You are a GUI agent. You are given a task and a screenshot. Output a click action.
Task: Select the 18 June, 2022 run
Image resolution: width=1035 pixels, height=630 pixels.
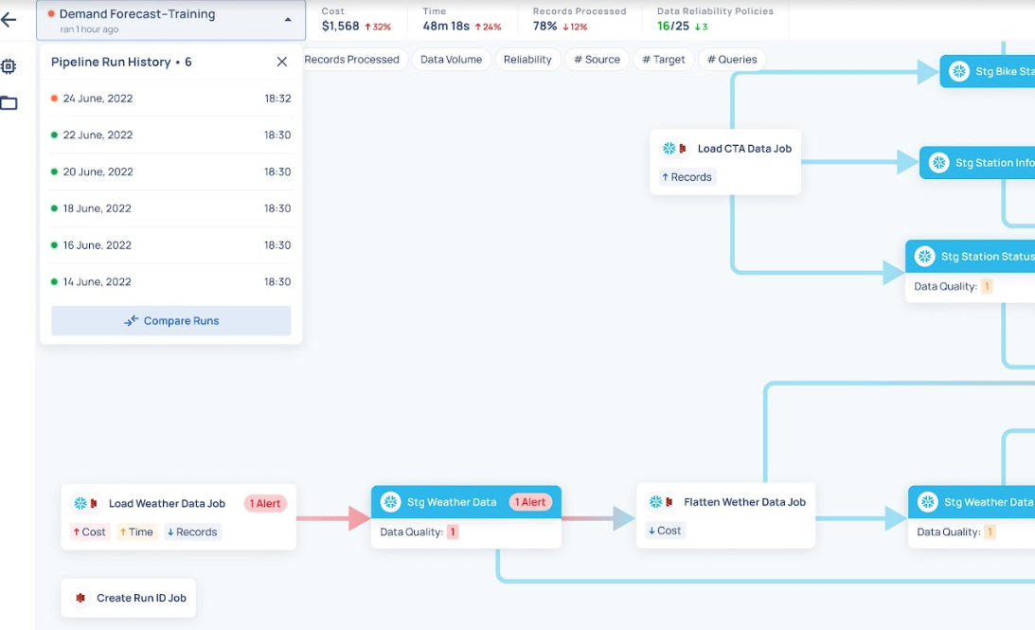(171, 208)
